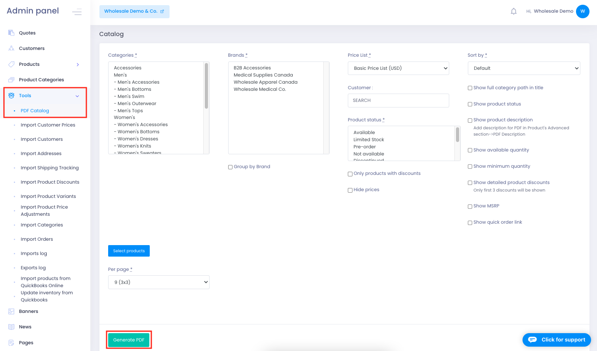The width and height of the screenshot is (597, 351).
Task: Enable the Group by Brand checkbox
Action: pyautogui.click(x=230, y=167)
